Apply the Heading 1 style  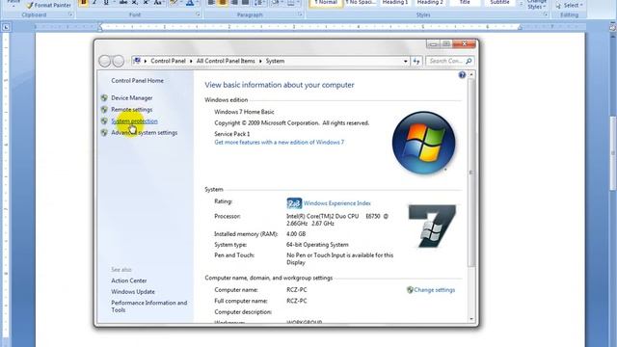point(395,3)
